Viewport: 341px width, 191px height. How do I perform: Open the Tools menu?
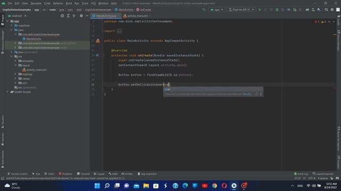point(85,3)
